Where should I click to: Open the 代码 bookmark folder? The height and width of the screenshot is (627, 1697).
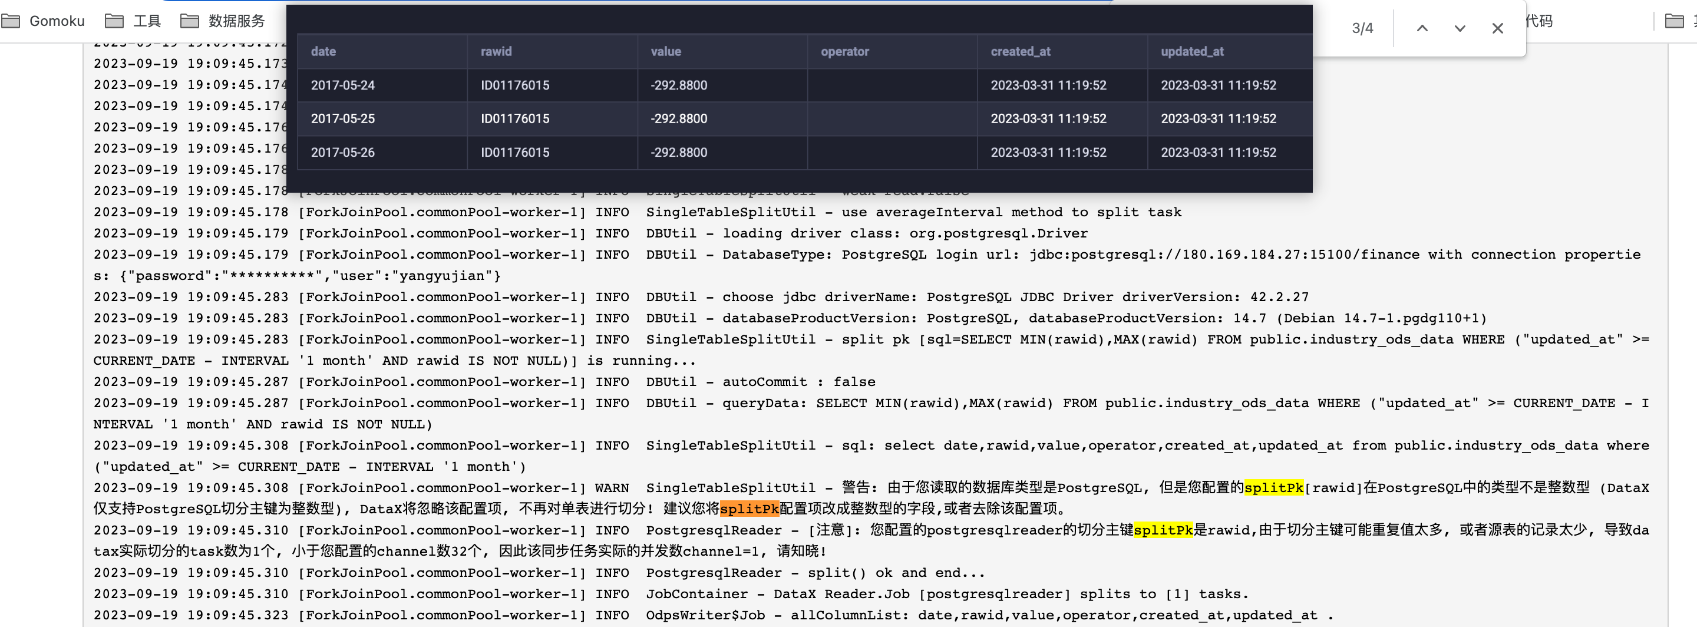pyautogui.click(x=1539, y=21)
